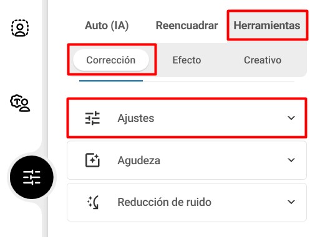Viewport: 315px width, 237px height.
Task: Click the Agudeza label text
Action: pyautogui.click(x=139, y=160)
